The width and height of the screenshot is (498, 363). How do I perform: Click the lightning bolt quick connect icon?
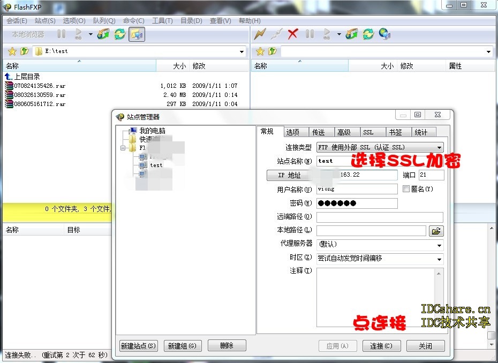pos(260,34)
